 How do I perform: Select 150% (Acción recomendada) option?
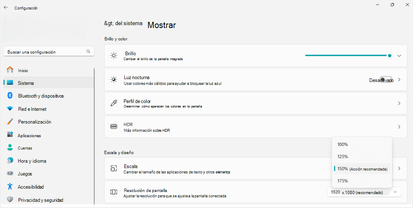coord(362,169)
